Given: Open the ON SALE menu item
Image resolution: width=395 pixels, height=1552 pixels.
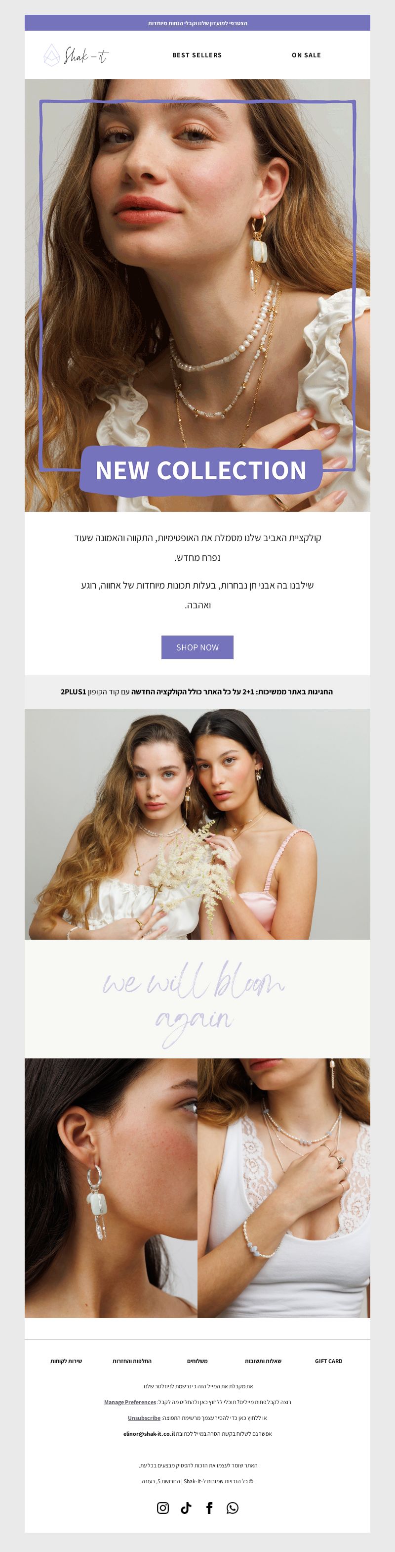Looking at the screenshot, I should [306, 55].
